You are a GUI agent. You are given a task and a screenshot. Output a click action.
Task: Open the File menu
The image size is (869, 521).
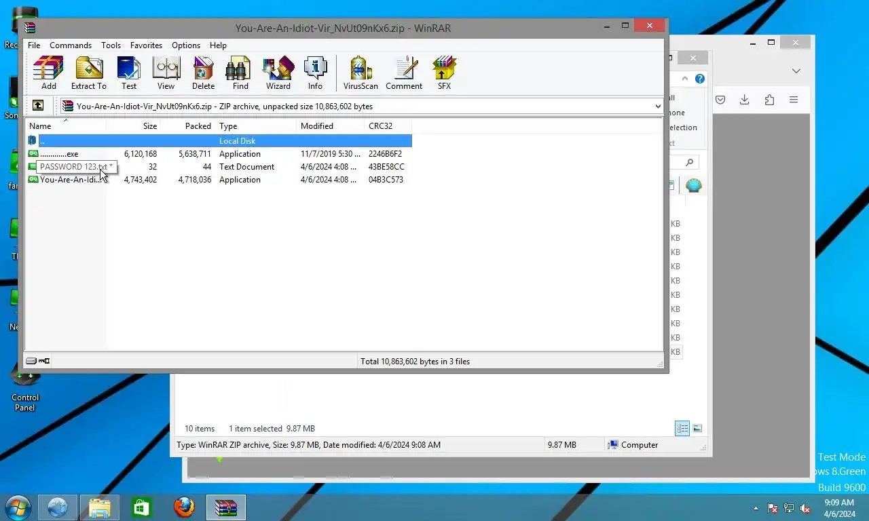[x=34, y=45]
